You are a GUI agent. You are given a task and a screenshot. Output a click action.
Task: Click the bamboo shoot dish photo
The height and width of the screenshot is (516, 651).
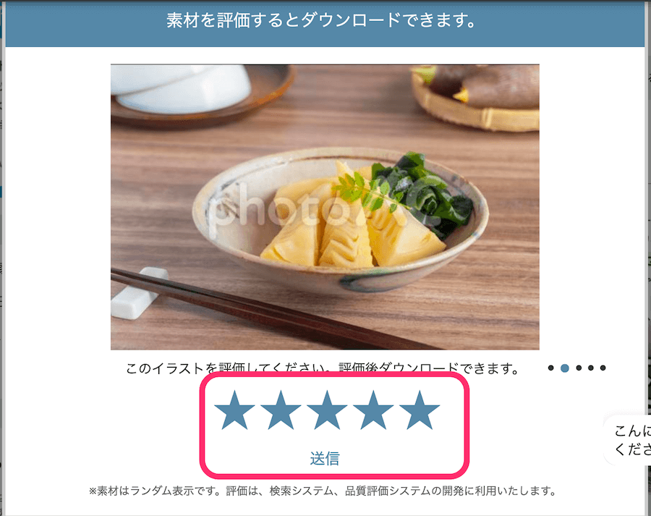tap(325, 207)
